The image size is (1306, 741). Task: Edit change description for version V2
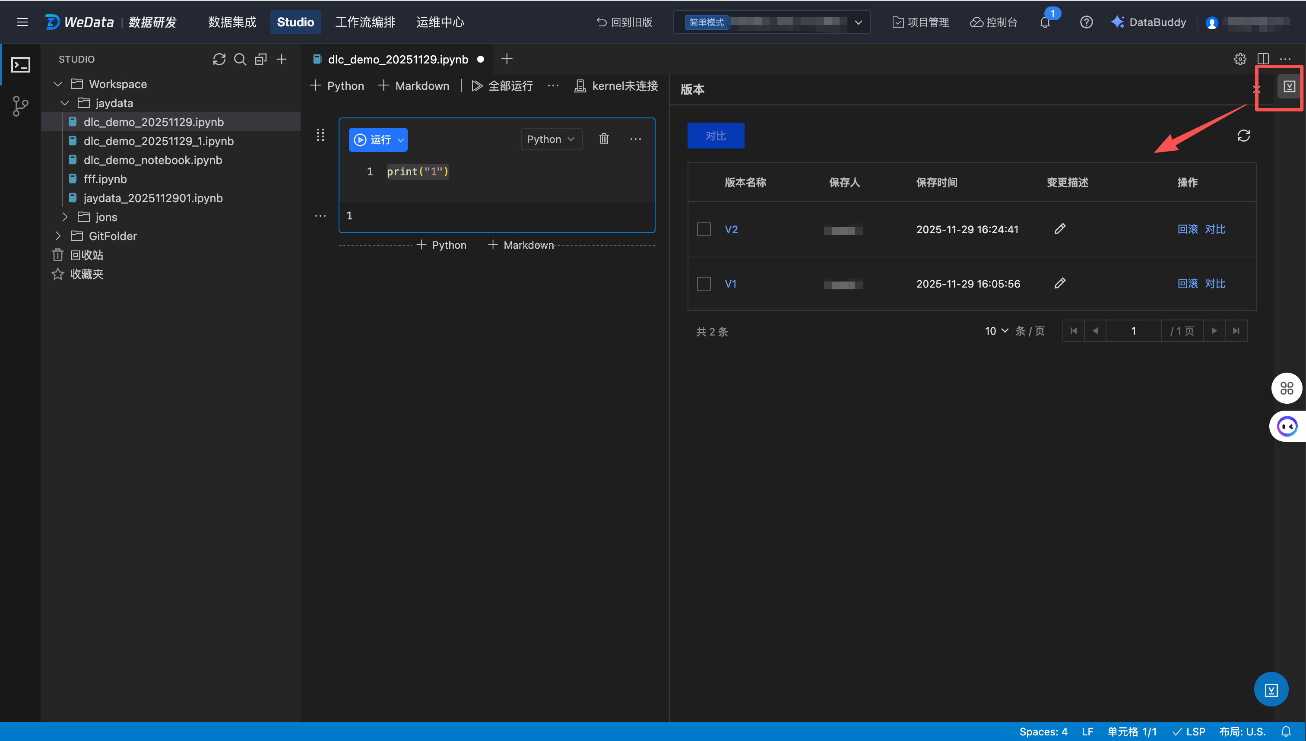point(1060,229)
